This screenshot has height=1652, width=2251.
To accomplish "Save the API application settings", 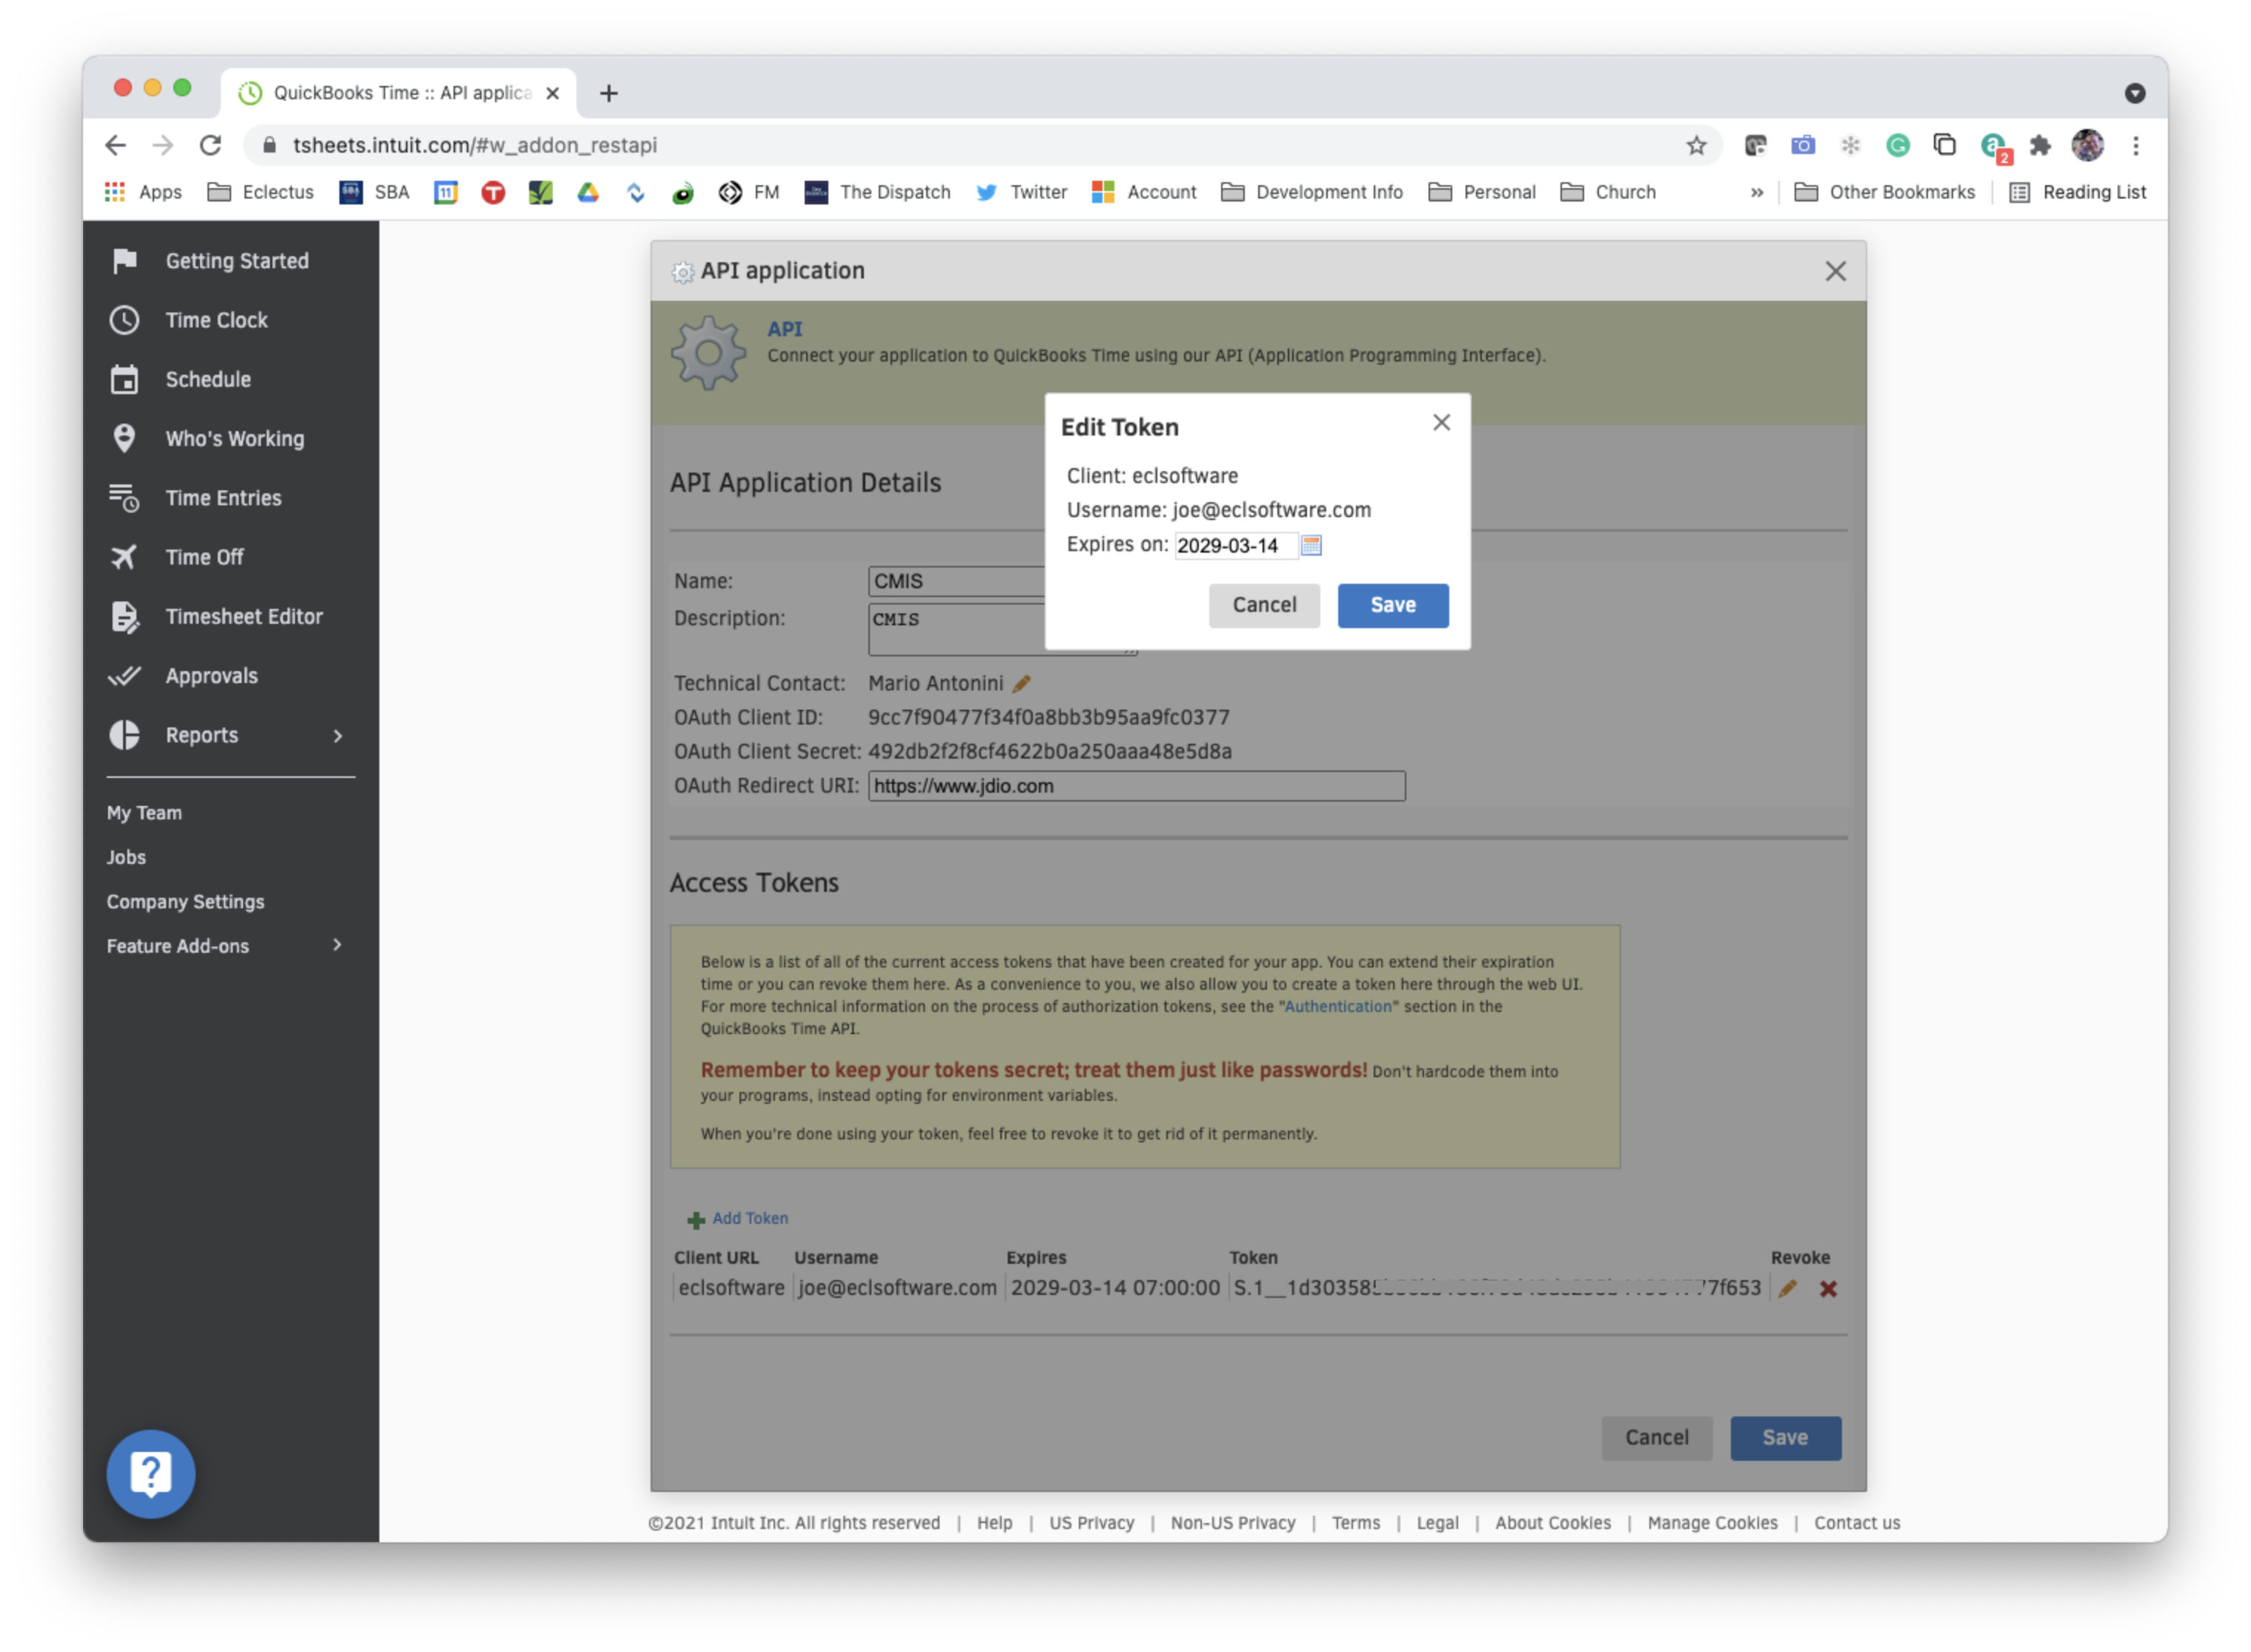I will pos(1784,1437).
